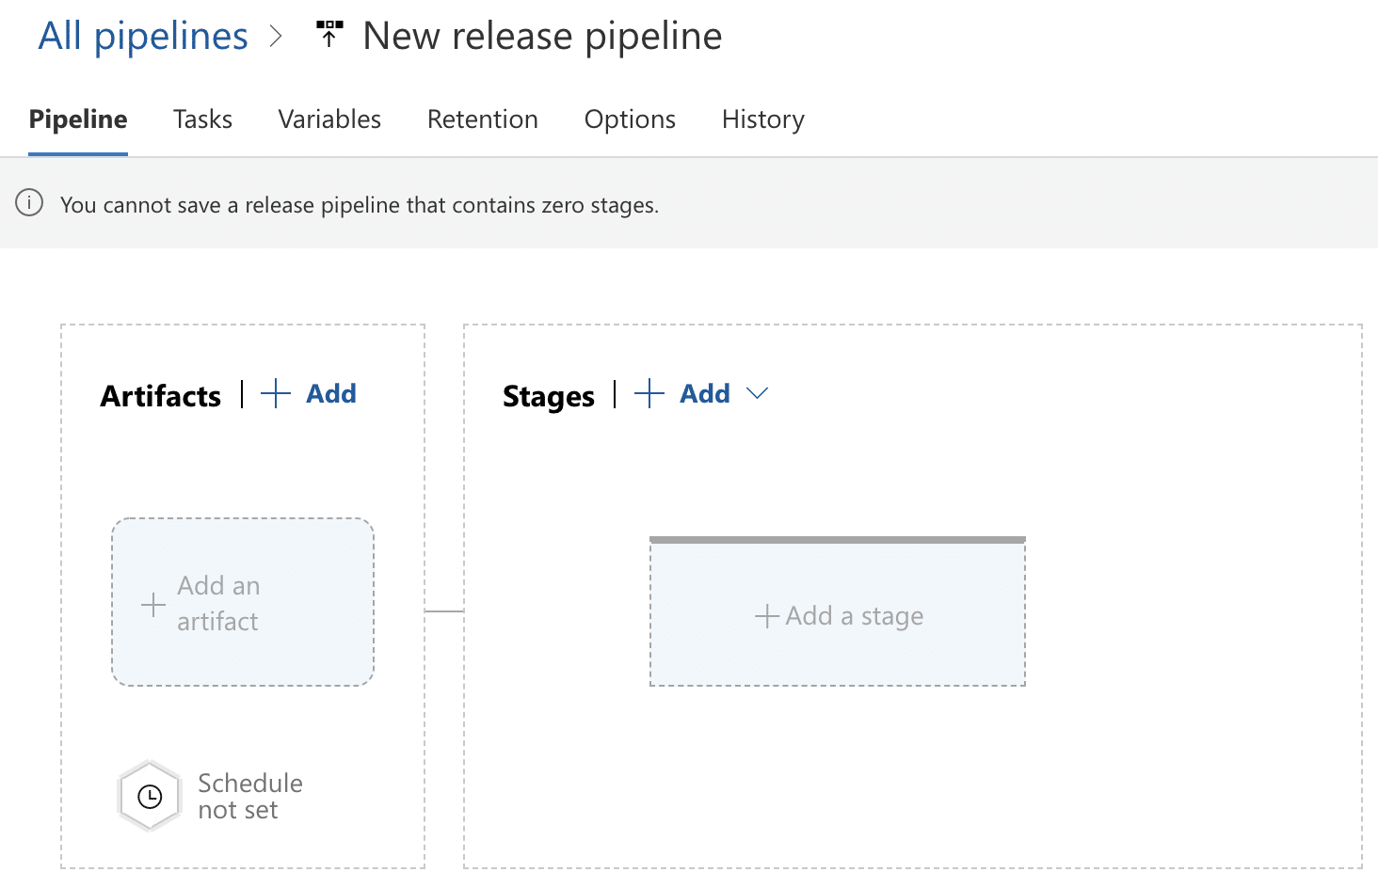1378x888 pixels.
Task: Switch to the Tasks tab
Action: [x=202, y=119]
